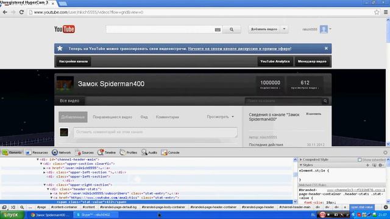Open DevTools settings gear icon
390x219 pixels.
pos(386,207)
